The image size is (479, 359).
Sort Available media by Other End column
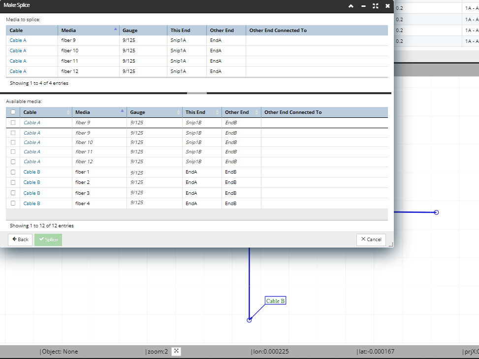(x=241, y=112)
